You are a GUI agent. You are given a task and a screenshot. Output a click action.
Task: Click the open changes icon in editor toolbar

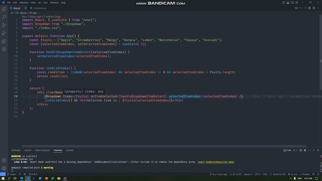(x=296, y=8)
